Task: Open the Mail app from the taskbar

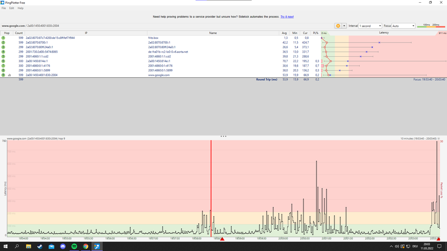Action: (51, 247)
